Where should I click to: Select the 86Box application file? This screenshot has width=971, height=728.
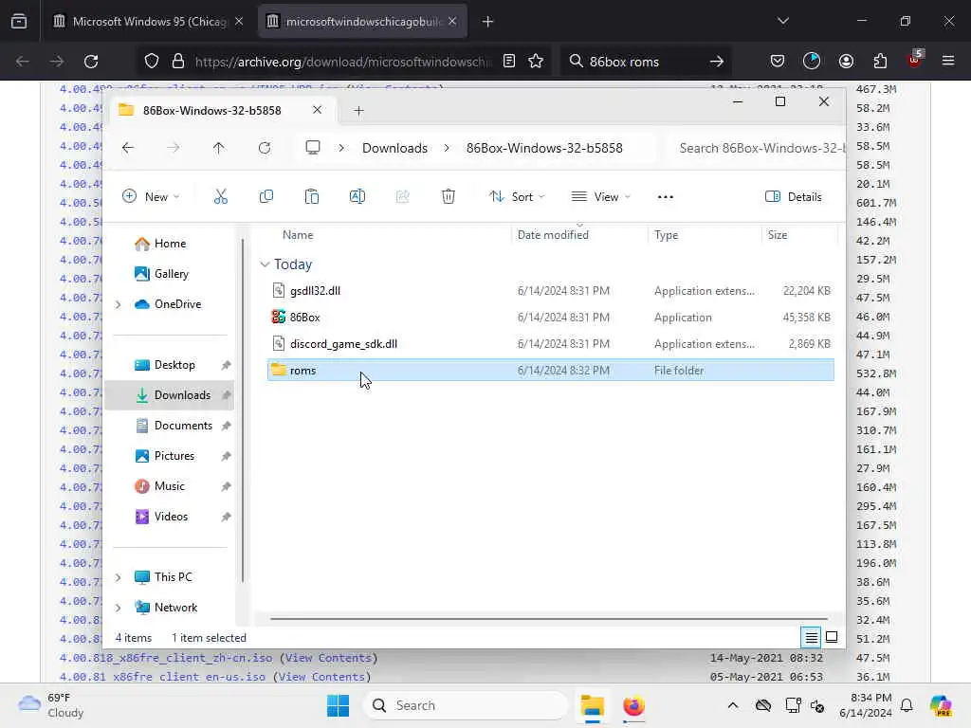click(x=551, y=318)
